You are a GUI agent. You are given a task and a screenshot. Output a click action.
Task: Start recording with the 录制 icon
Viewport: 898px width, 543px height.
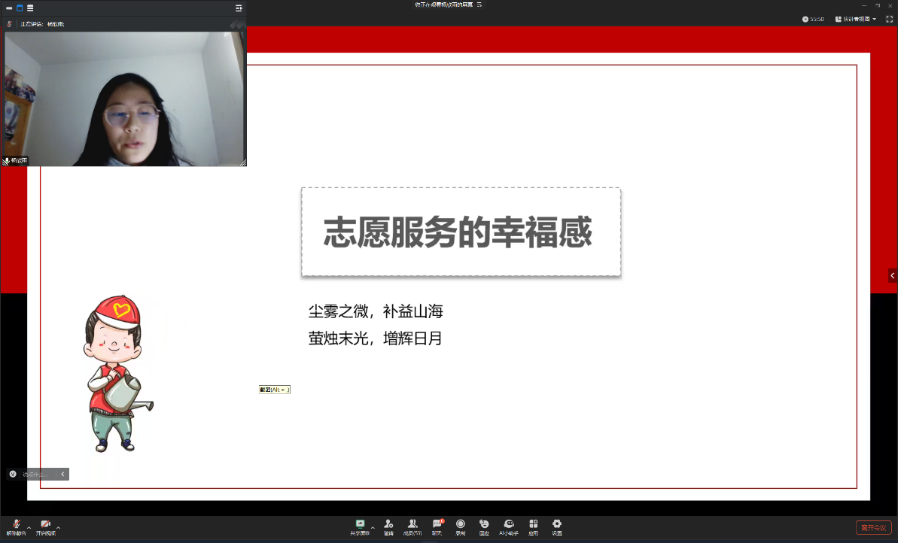click(460, 526)
